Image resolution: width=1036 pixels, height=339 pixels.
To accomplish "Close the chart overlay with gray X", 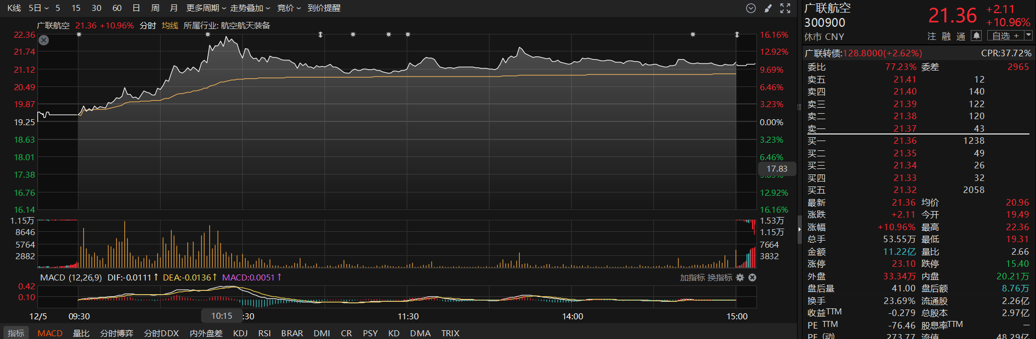I will pos(44,40).
